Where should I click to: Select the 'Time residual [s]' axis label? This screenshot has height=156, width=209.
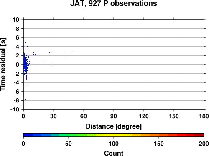point(3,64)
